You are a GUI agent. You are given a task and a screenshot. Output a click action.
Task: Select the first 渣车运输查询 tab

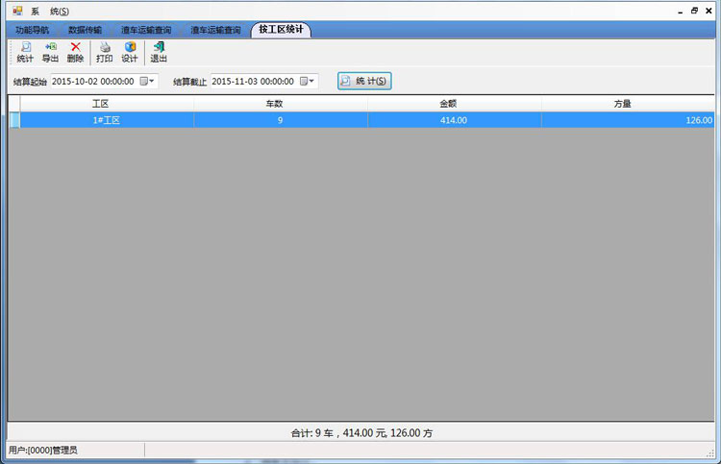point(146,30)
